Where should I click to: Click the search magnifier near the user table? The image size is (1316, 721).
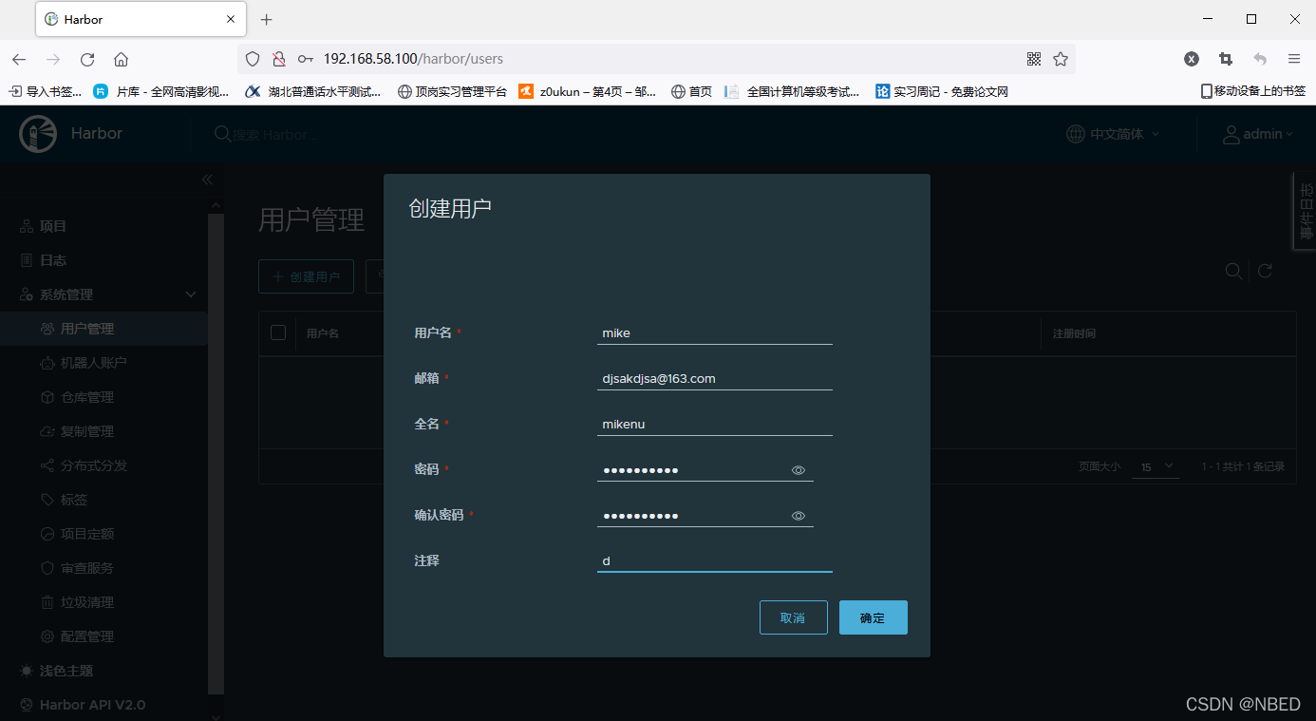[x=1233, y=271]
